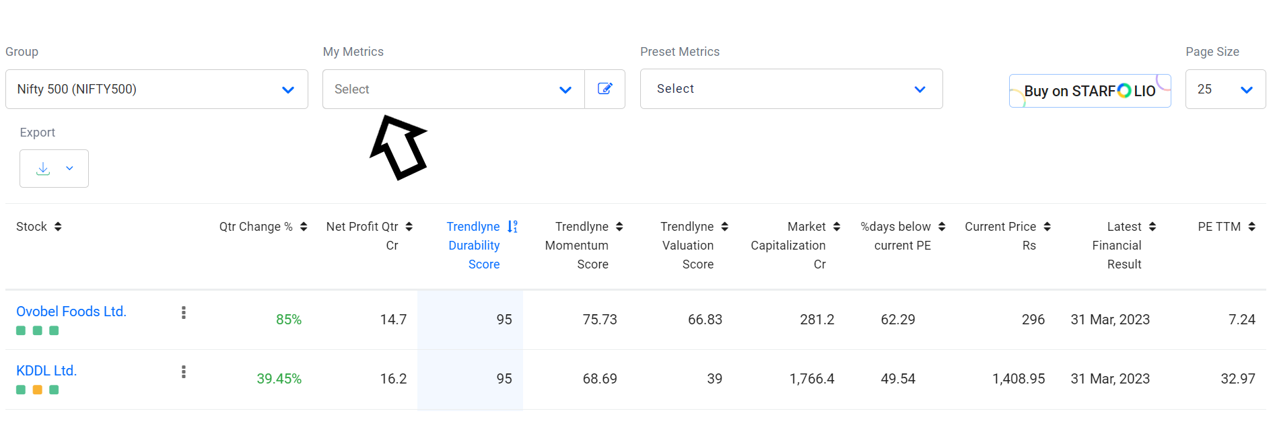Sort by Current Price Rs column
Screen dimensions: 1273x436
1047,227
